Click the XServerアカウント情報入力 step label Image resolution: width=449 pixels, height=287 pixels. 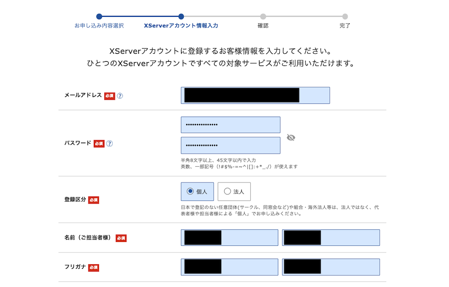click(x=181, y=26)
